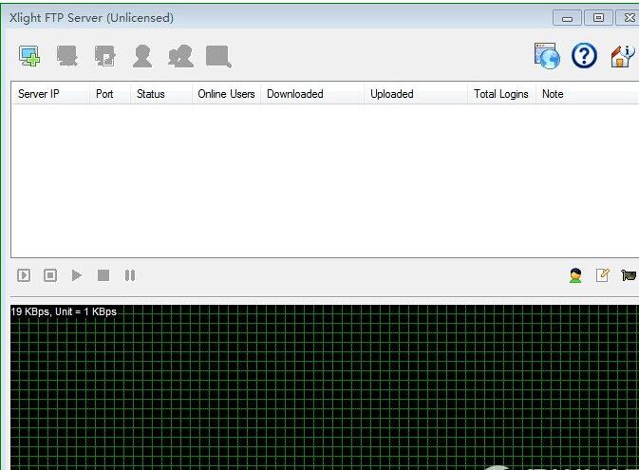The height and width of the screenshot is (470, 639).
Task: Sort by the Online Users column header
Action: pyautogui.click(x=227, y=94)
